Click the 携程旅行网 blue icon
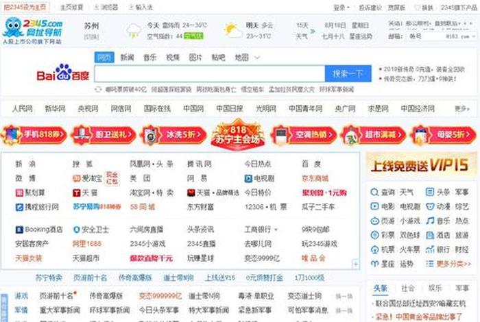This screenshot has width=480, height=322. click(x=19, y=207)
